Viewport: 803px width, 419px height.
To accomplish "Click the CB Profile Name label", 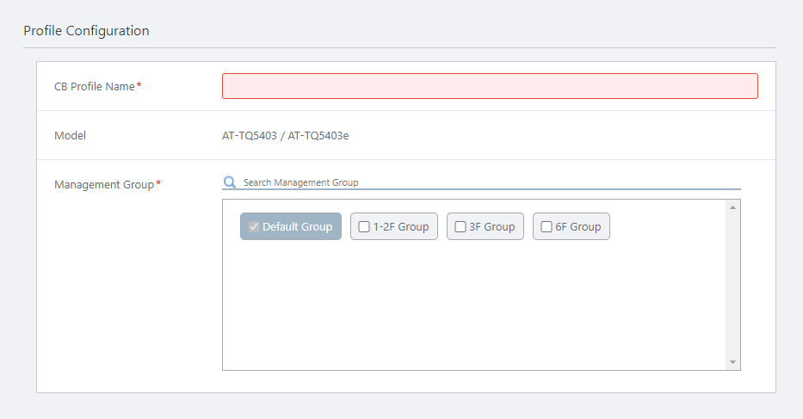I will point(95,86).
